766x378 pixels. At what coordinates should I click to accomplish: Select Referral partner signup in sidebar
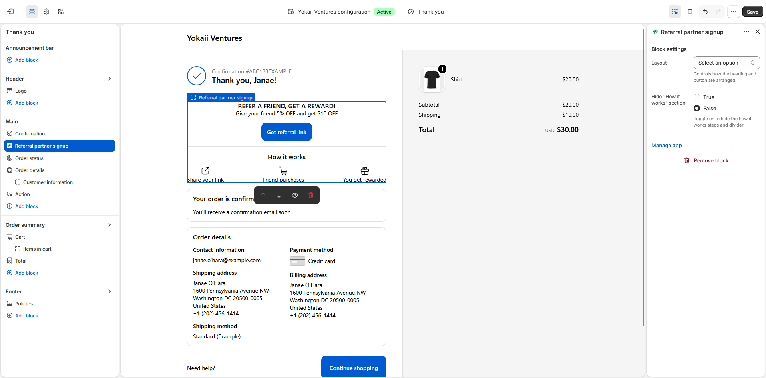point(60,146)
